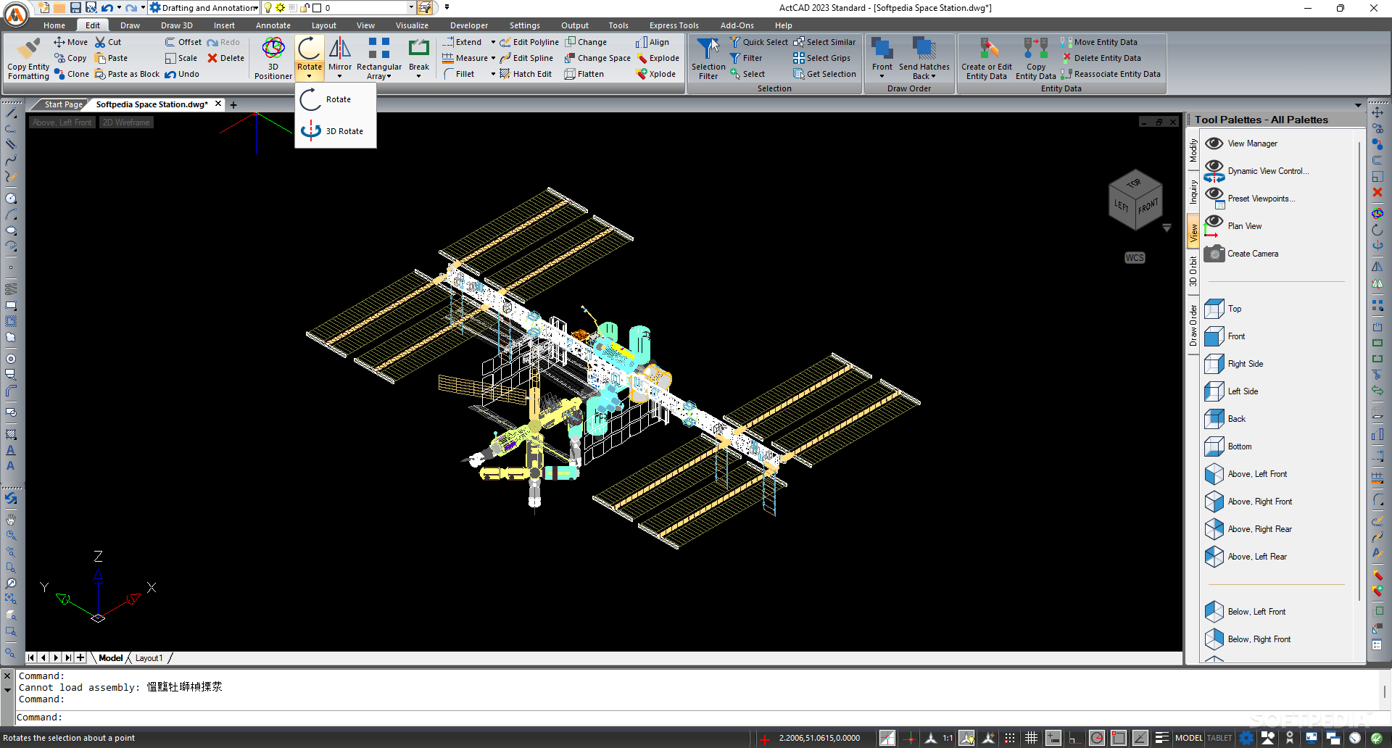Toggle MODEL space button in status bar

[1189, 738]
